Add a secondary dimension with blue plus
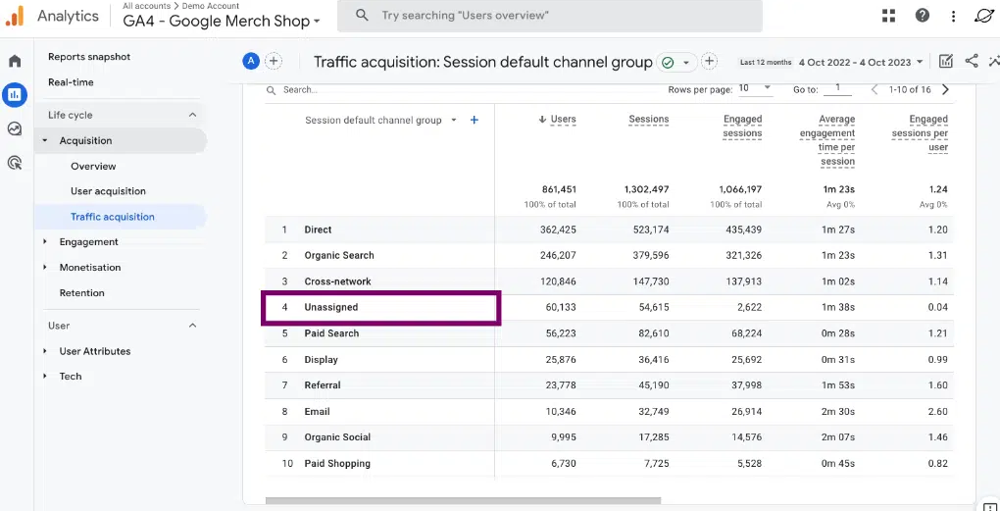1000x511 pixels. point(475,120)
